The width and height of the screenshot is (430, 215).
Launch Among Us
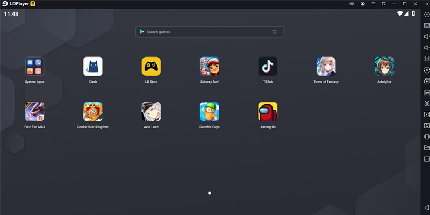pos(268,112)
